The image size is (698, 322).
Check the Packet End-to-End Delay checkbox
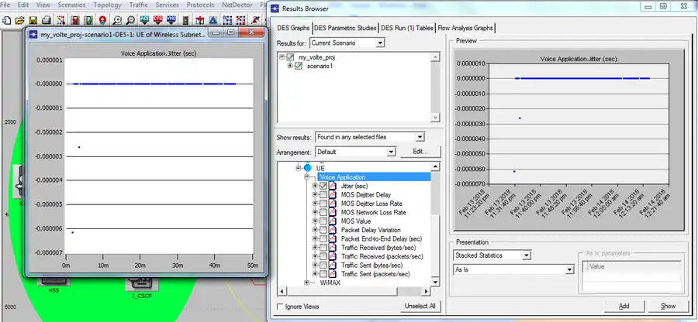323,239
